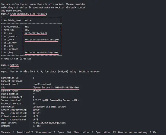Select the Client characterset utf8 value
Viewport: 166px width, 135px height.
pos(35,116)
